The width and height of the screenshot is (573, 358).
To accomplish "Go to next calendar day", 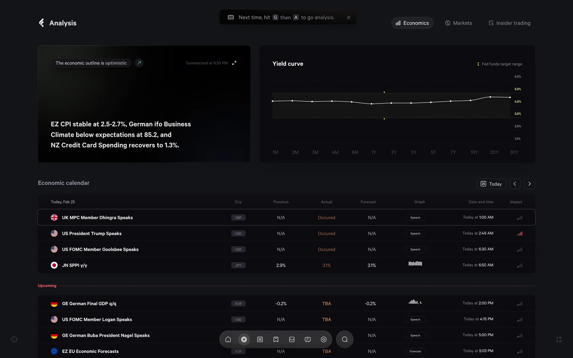I will (529, 184).
